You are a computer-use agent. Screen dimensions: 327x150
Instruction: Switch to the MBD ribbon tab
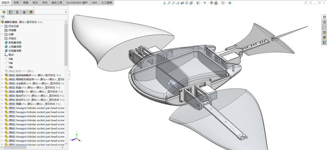point(95,3)
